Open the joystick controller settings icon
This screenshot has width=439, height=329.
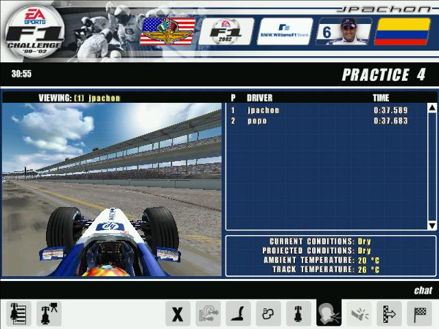pyautogui.click(x=238, y=314)
